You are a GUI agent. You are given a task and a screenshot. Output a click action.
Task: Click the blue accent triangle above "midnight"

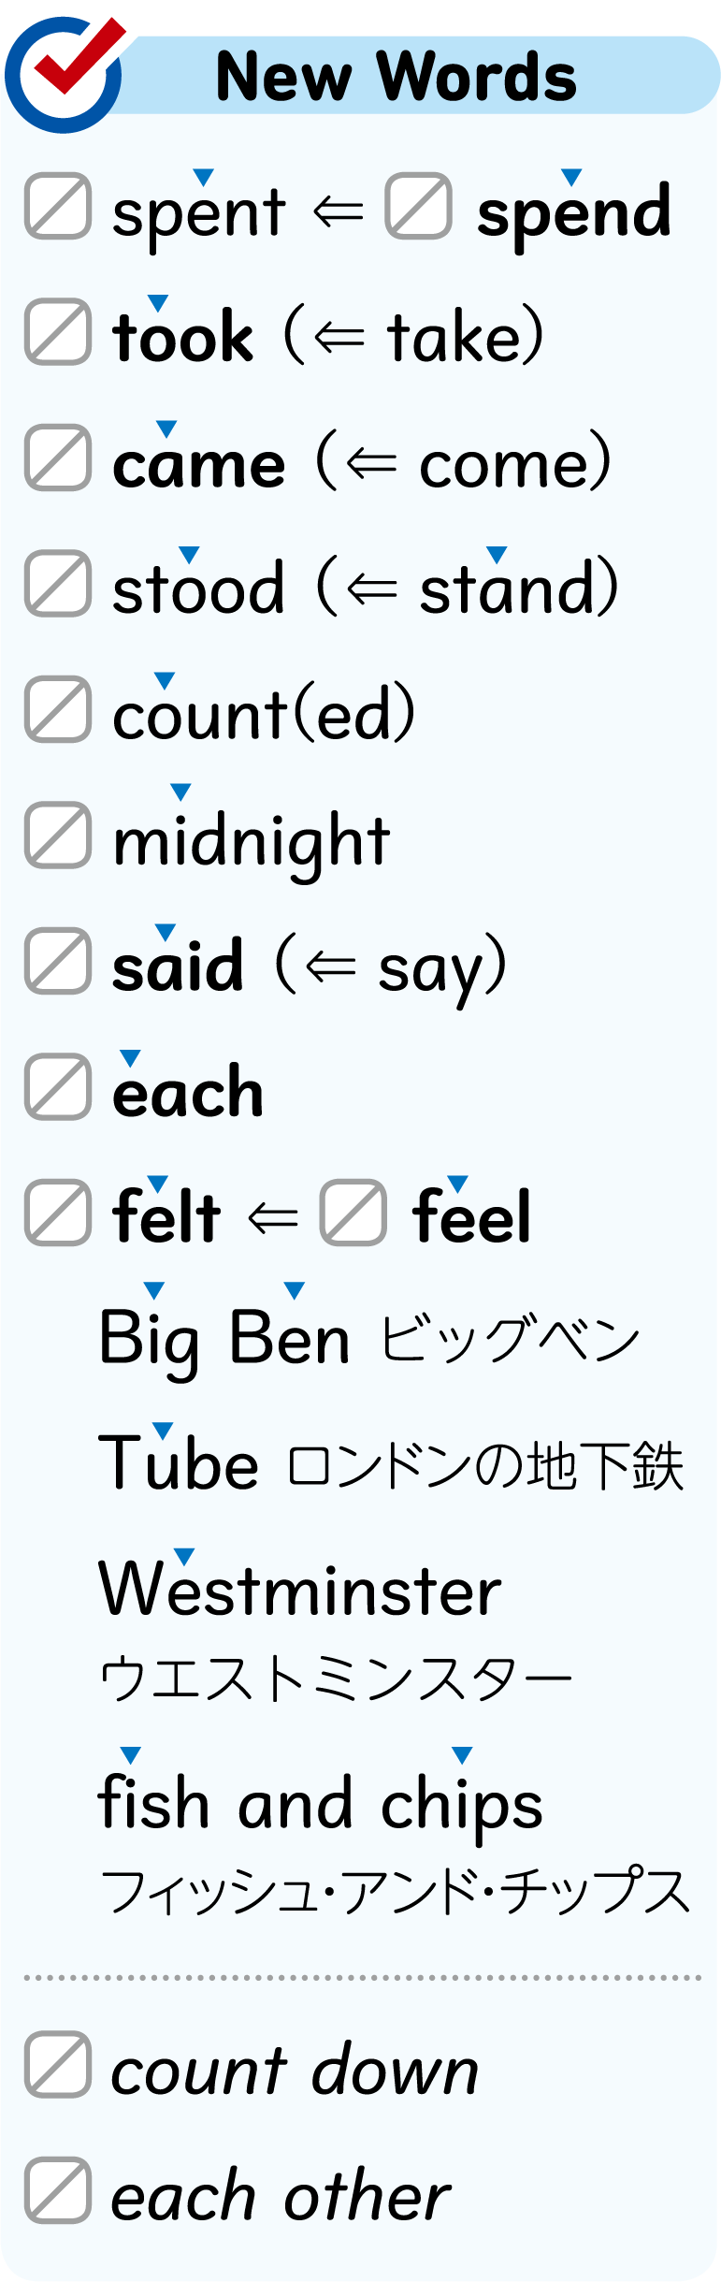pyautogui.click(x=180, y=792)
